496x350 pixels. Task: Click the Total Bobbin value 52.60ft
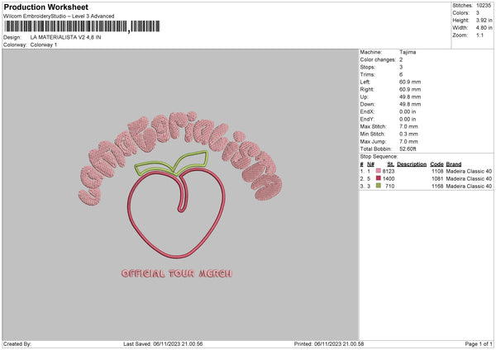point(408,149)
